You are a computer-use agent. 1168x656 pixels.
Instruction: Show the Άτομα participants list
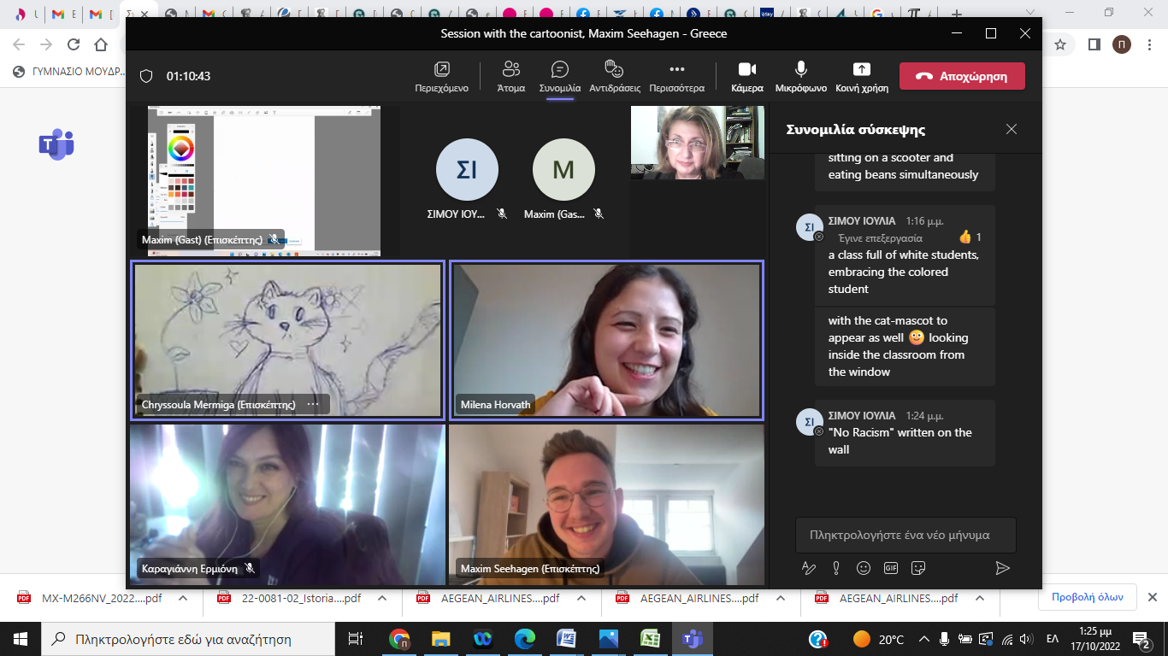pyautogui.click(x=511, y=76)
